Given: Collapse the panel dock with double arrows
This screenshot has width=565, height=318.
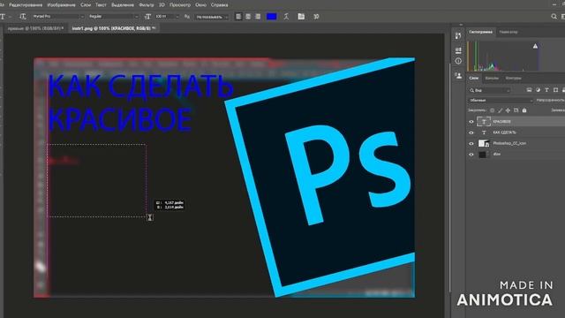Looking at the screenshot, I should click(x=461, y=25).
